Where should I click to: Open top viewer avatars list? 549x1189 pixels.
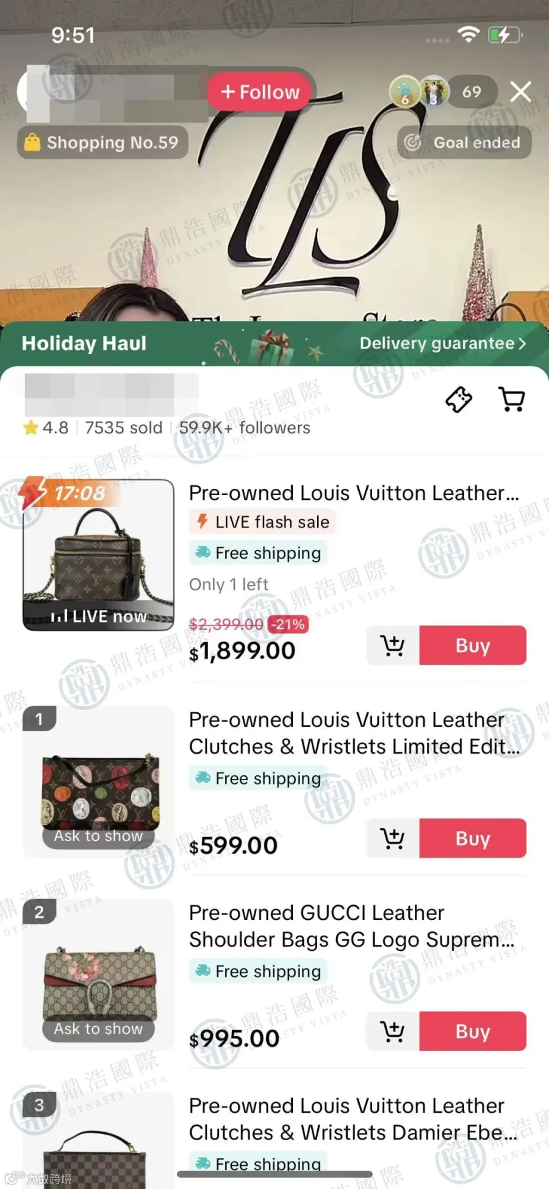420,92
